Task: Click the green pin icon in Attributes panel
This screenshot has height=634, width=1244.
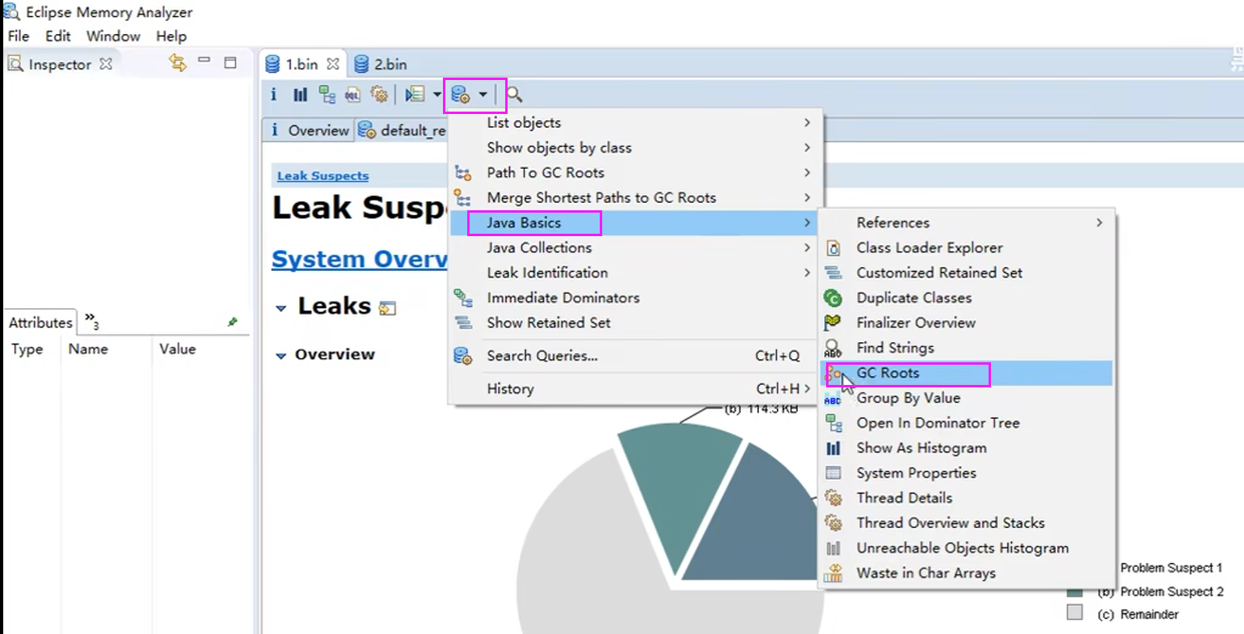Action: pos(233,322)
